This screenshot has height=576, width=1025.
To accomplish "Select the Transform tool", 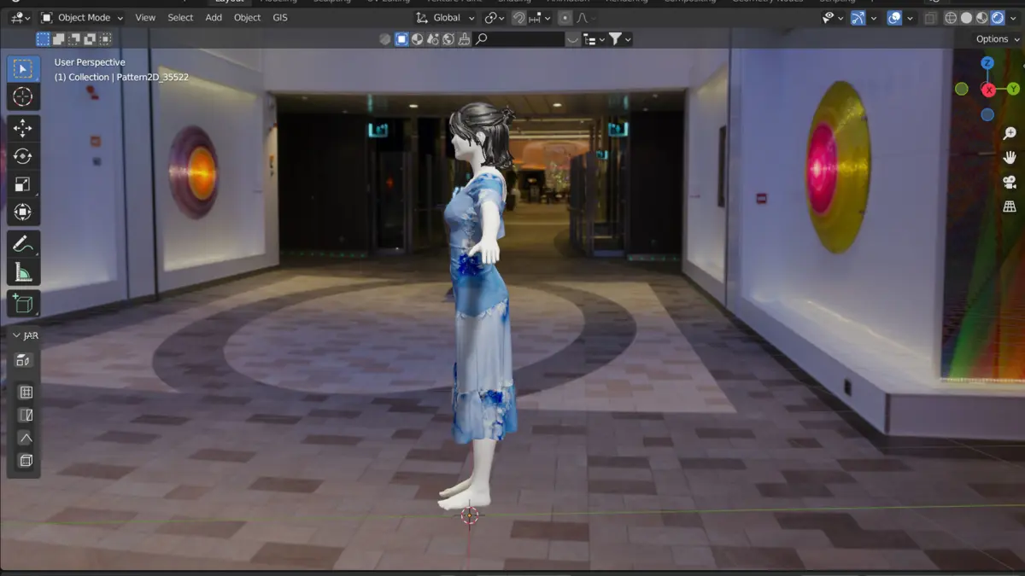I will point(23,212).
